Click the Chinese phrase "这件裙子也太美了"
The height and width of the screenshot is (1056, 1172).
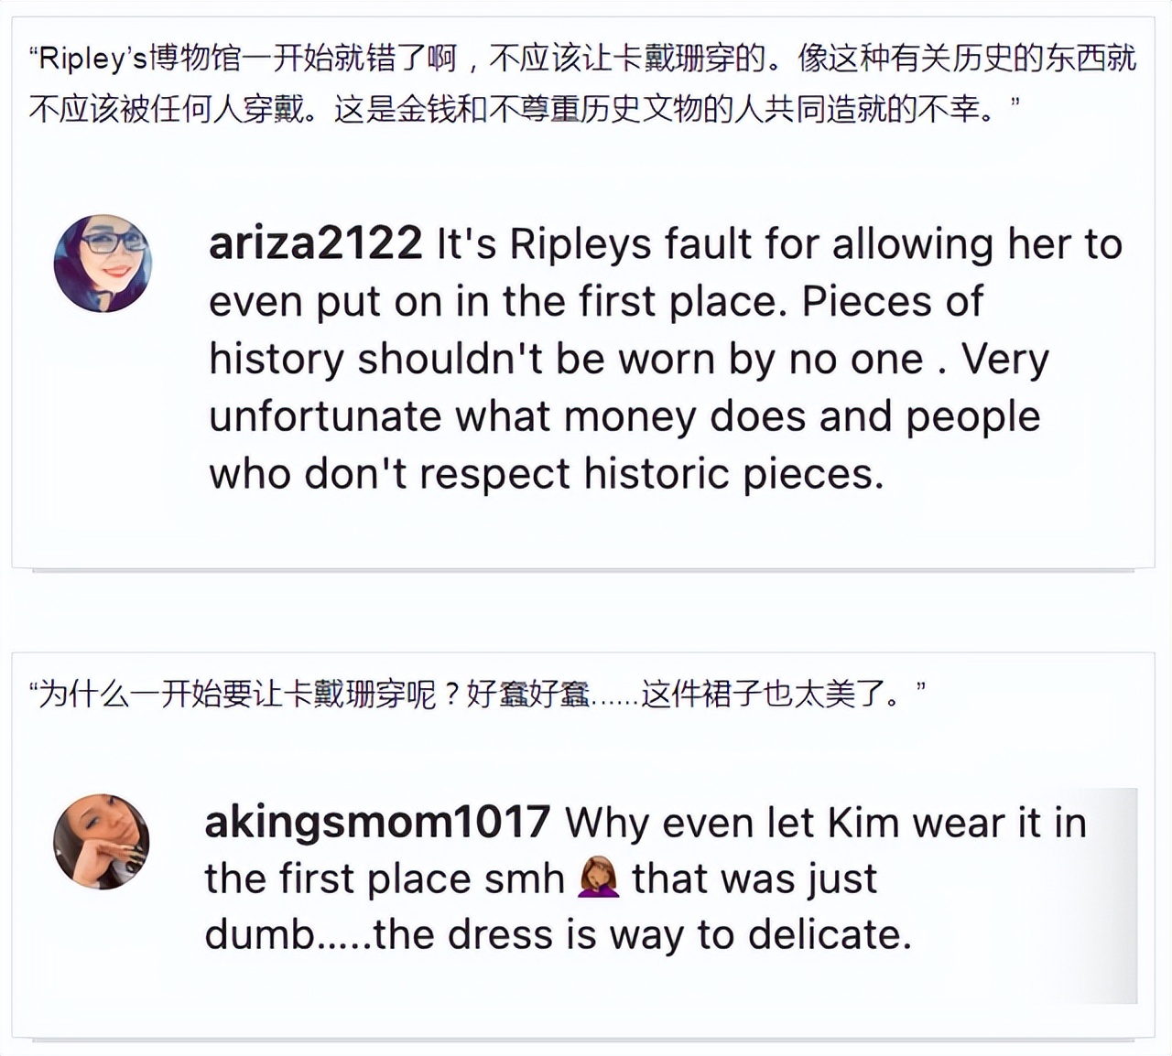771,694
